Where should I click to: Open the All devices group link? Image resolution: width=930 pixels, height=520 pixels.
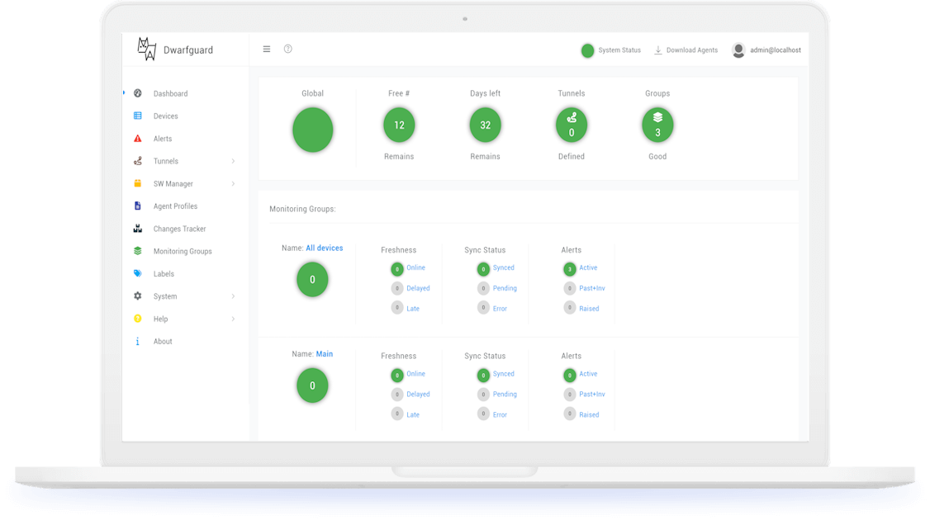324,248
